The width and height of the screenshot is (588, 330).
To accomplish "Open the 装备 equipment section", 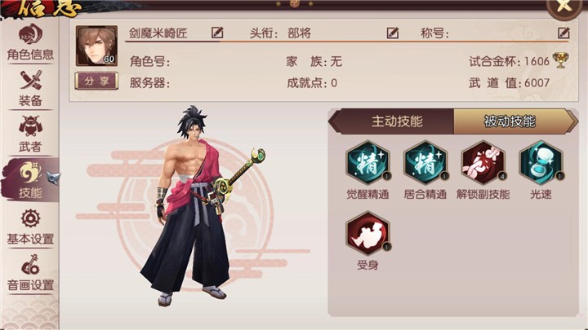I will tap(30, 88).
